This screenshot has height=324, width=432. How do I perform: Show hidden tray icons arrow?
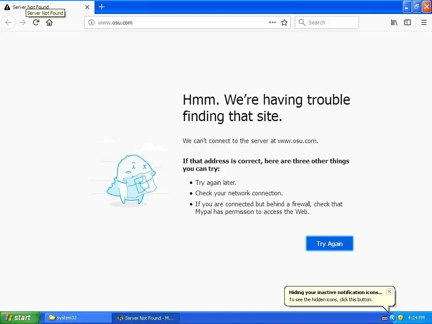tap(392, 318)
